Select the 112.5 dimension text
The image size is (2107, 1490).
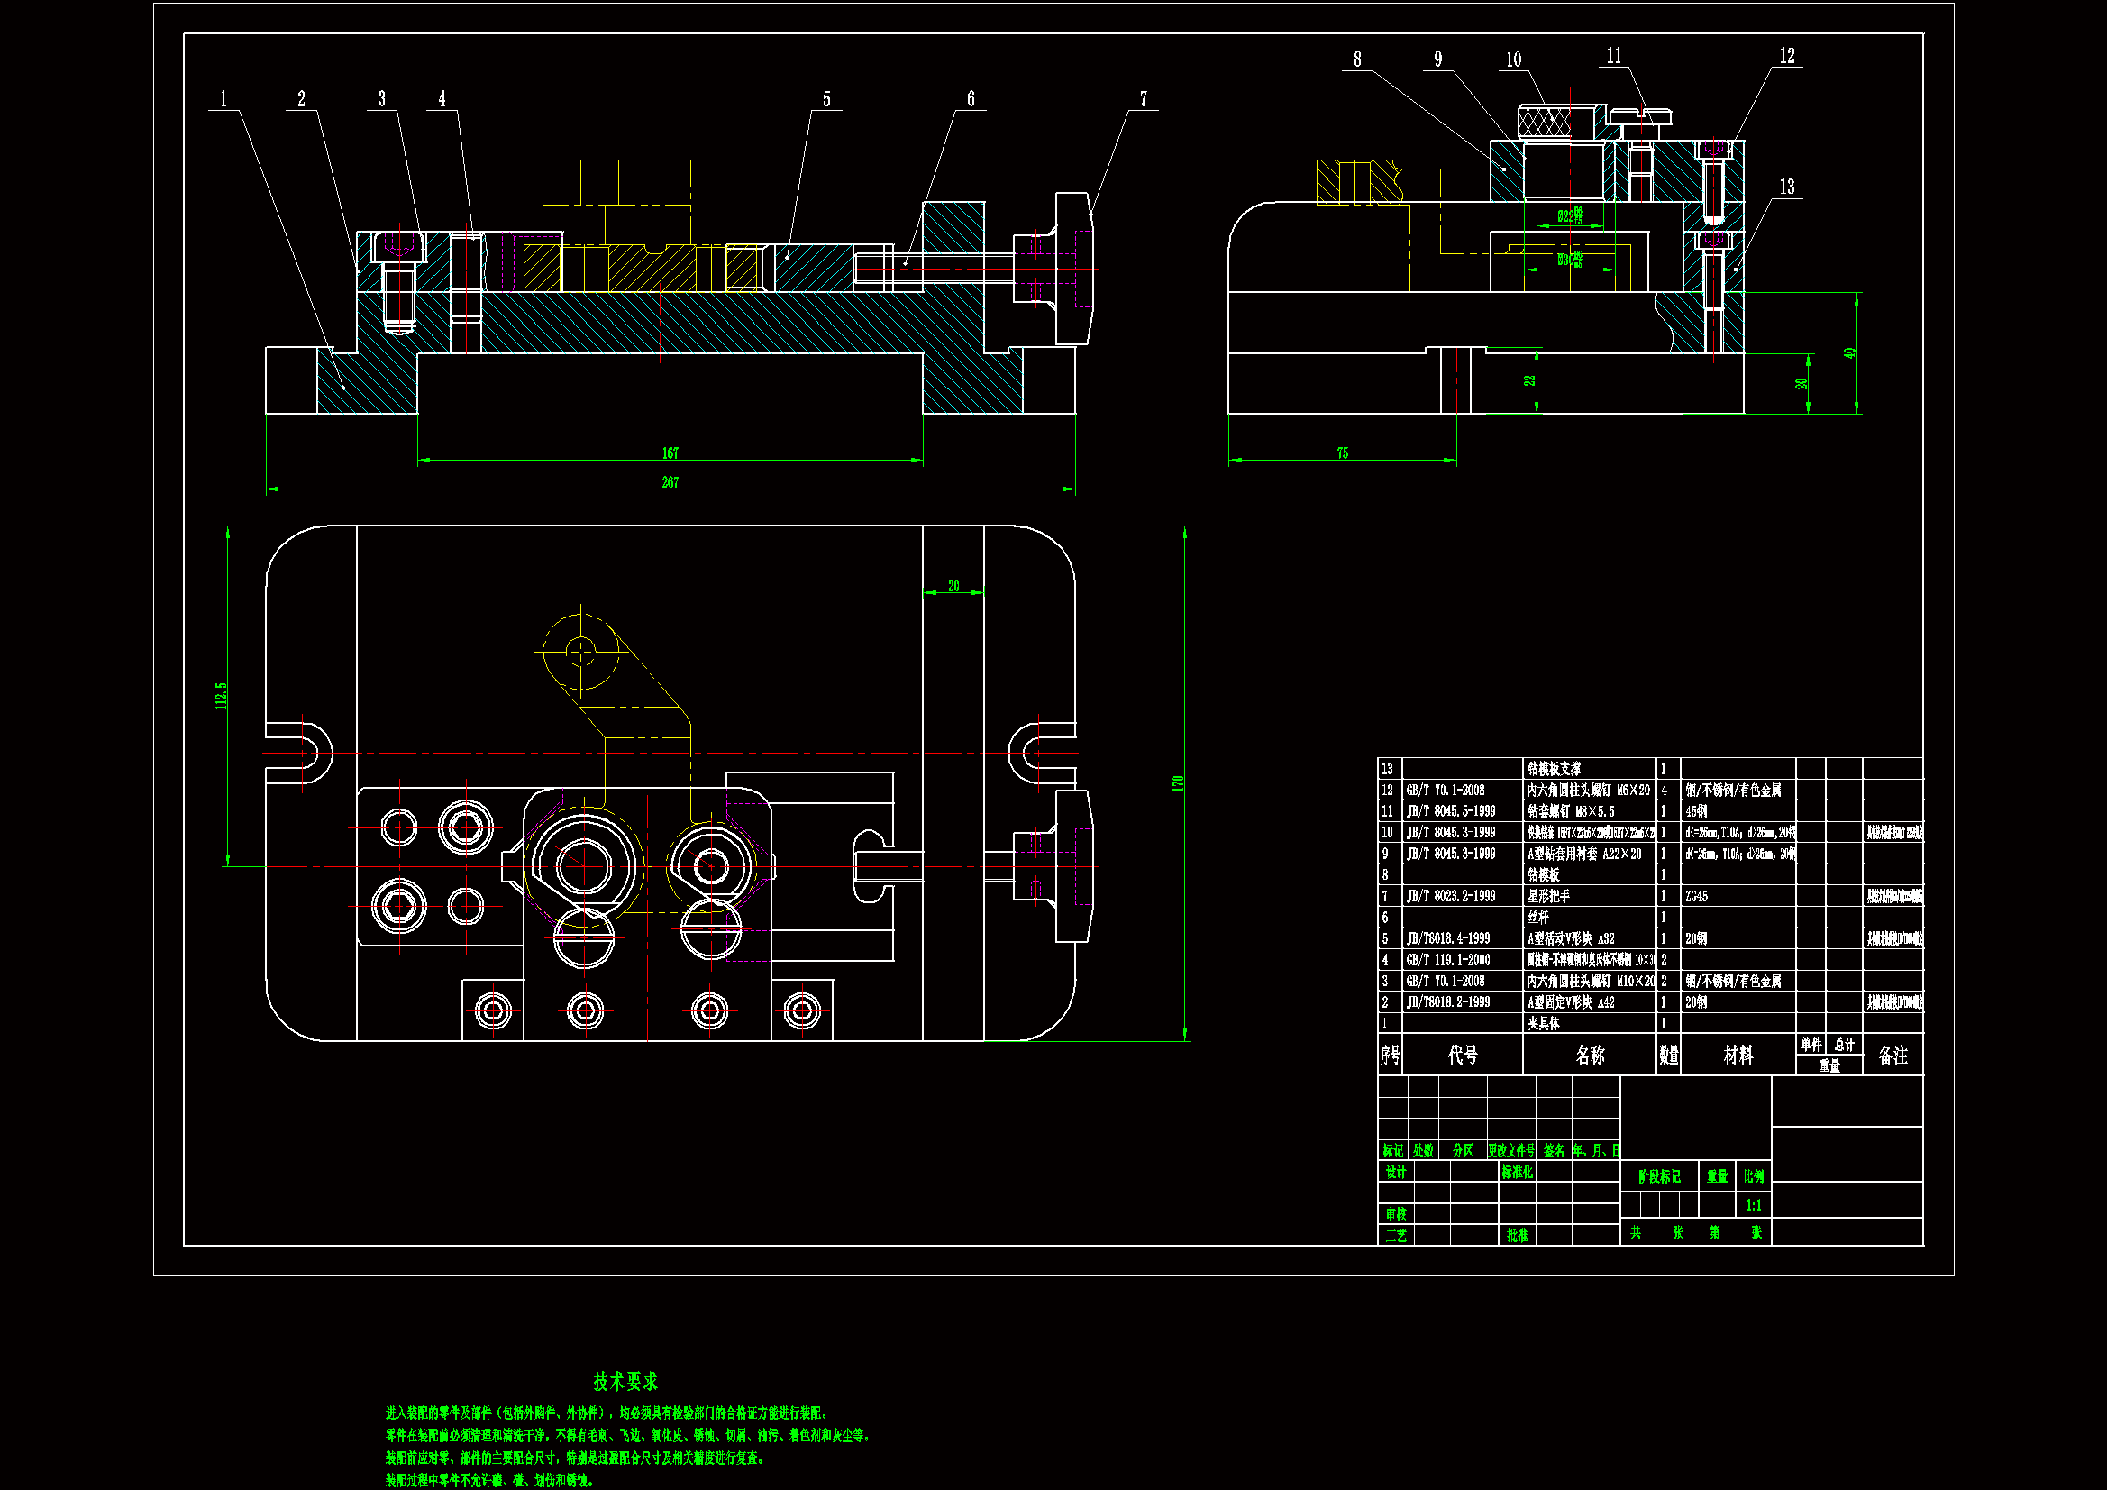[220, 695]
